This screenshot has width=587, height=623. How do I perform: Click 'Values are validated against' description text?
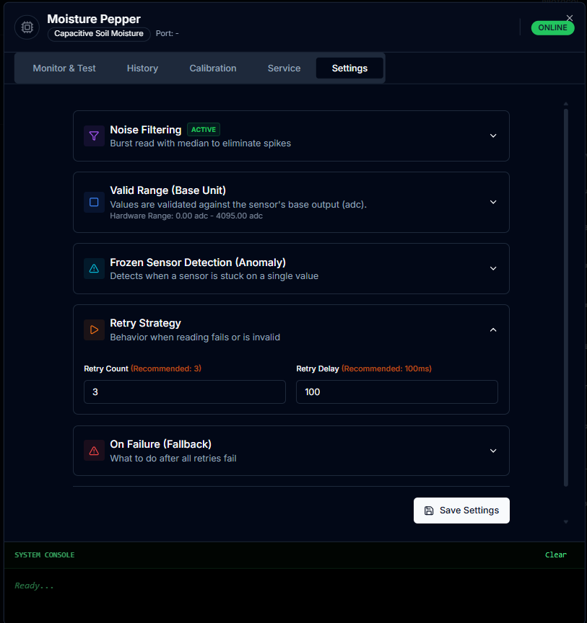pyautogui.click(x=238, y=205)
